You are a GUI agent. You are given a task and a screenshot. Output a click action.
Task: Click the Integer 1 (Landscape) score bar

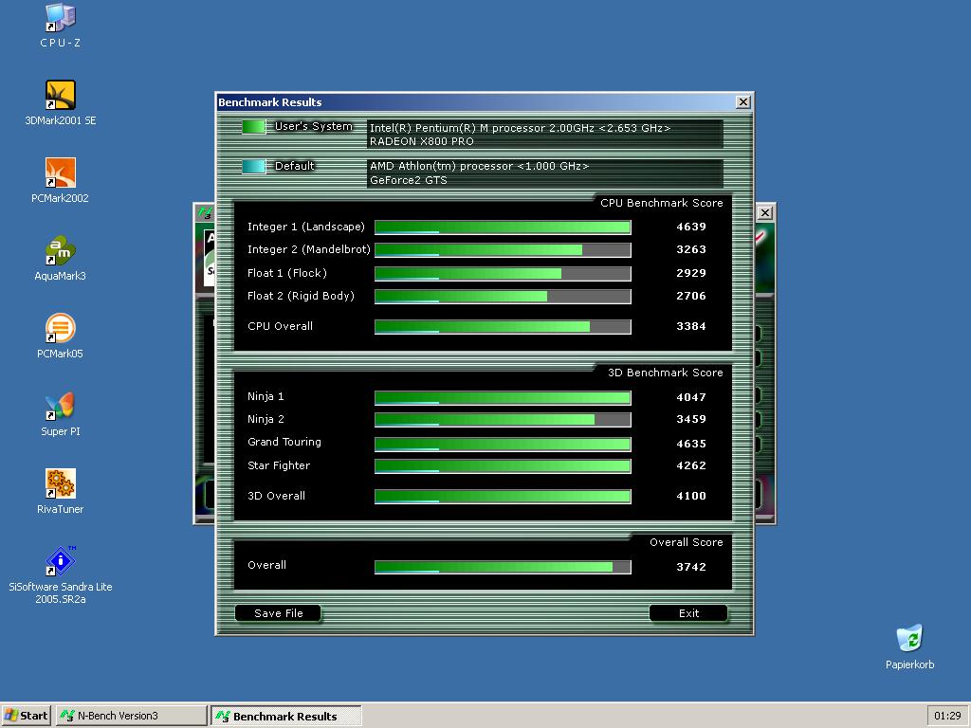click(x=503, y=227)
